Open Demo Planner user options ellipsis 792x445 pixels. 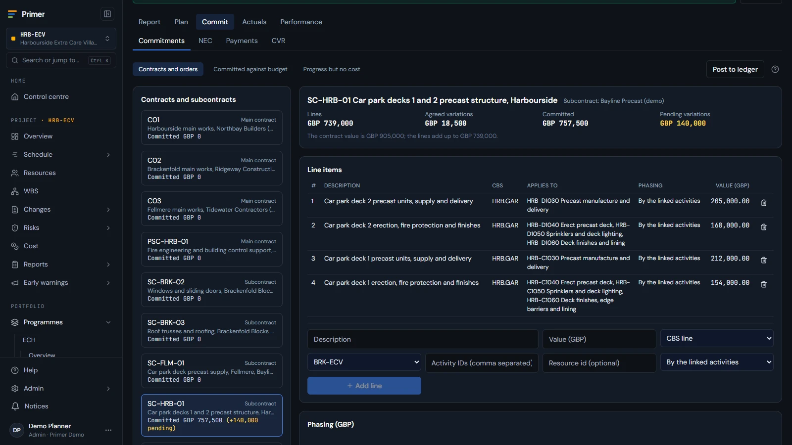coord(108,430)
